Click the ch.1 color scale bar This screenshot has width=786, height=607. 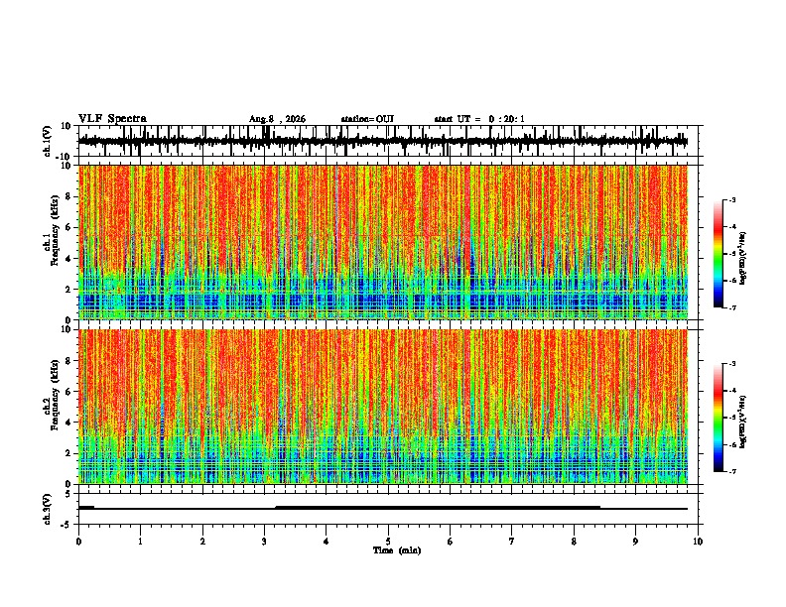point(719,253)
